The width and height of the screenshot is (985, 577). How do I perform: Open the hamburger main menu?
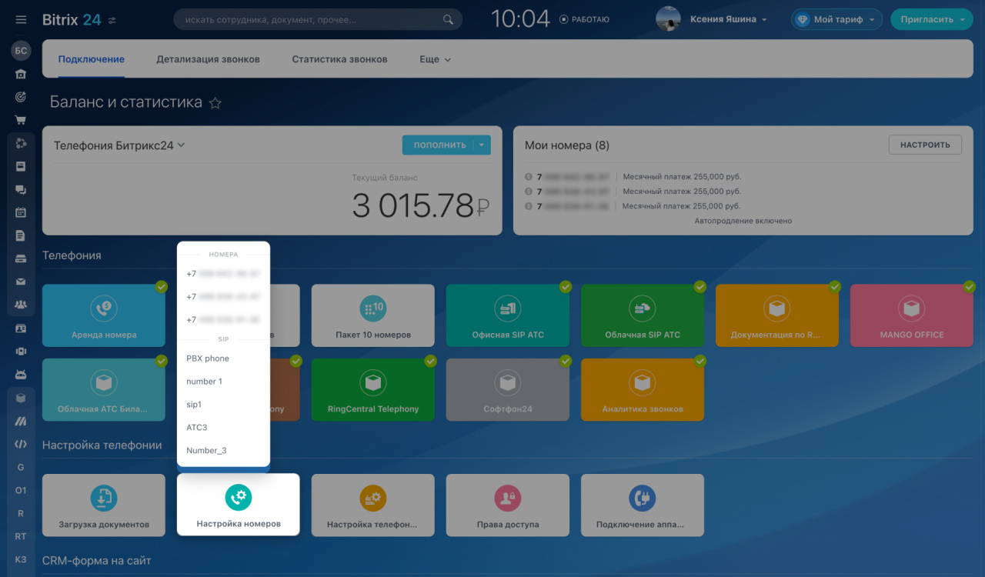tap(21, 20)
